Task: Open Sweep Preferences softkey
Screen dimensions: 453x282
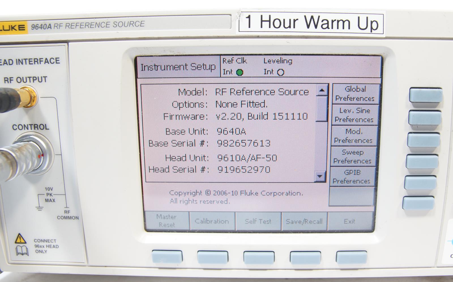Action: pyautogui.click(x=353, y=156)
